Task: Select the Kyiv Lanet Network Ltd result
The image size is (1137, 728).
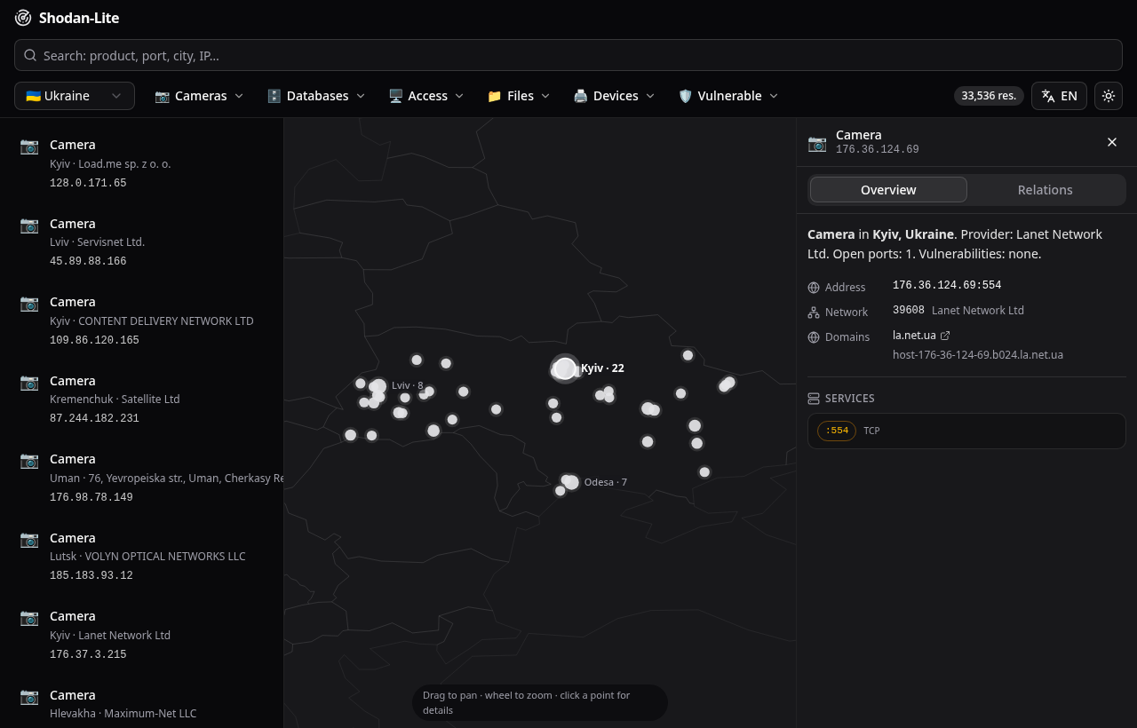Action: tap(142, 635)
